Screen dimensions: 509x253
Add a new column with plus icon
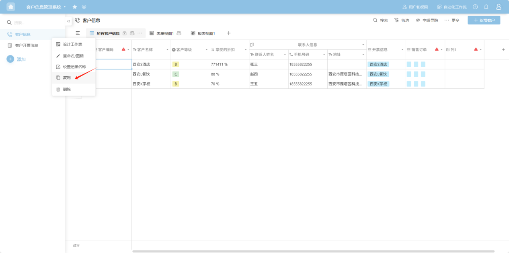click(503, 49)
